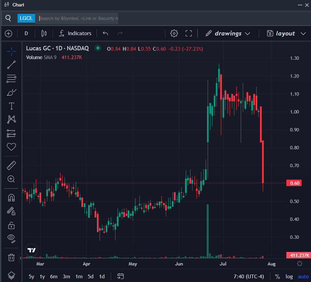Select the 1m time range
The height and width of the screenshot is (282, 311).
pyautogui.click(x=79, y=277)
